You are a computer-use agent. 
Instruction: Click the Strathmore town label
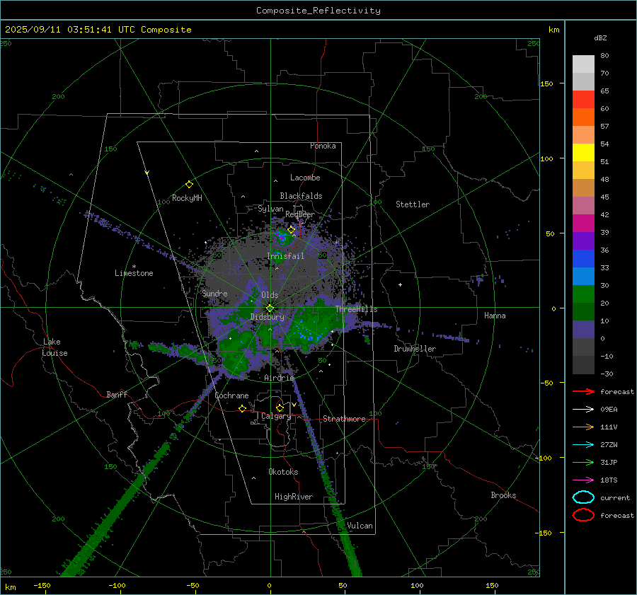(344, 419)
